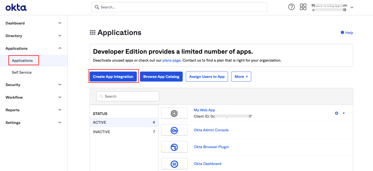Click the Applications heading grid icon
Image resolution: width=373 pixels, height=171 pixels.
(93, 33)
